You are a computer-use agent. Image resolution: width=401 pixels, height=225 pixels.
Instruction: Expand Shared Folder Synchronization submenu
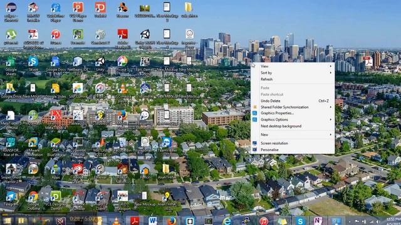(x=293, y=107)
